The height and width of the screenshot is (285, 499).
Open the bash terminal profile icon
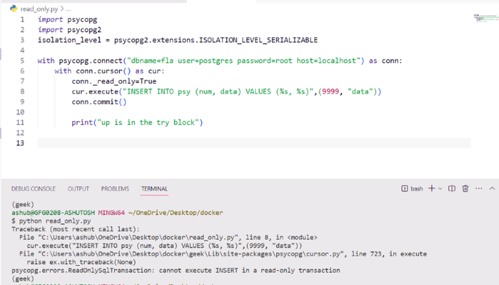(x=405, y=189)
